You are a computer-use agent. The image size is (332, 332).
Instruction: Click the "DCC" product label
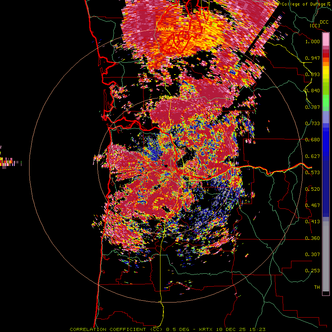tap(324, 22)
